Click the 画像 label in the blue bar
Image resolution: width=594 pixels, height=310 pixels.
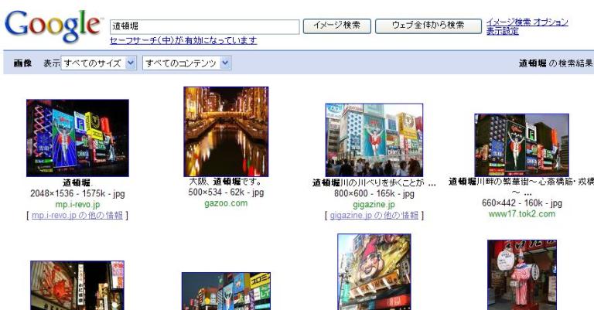pos(22,63)
